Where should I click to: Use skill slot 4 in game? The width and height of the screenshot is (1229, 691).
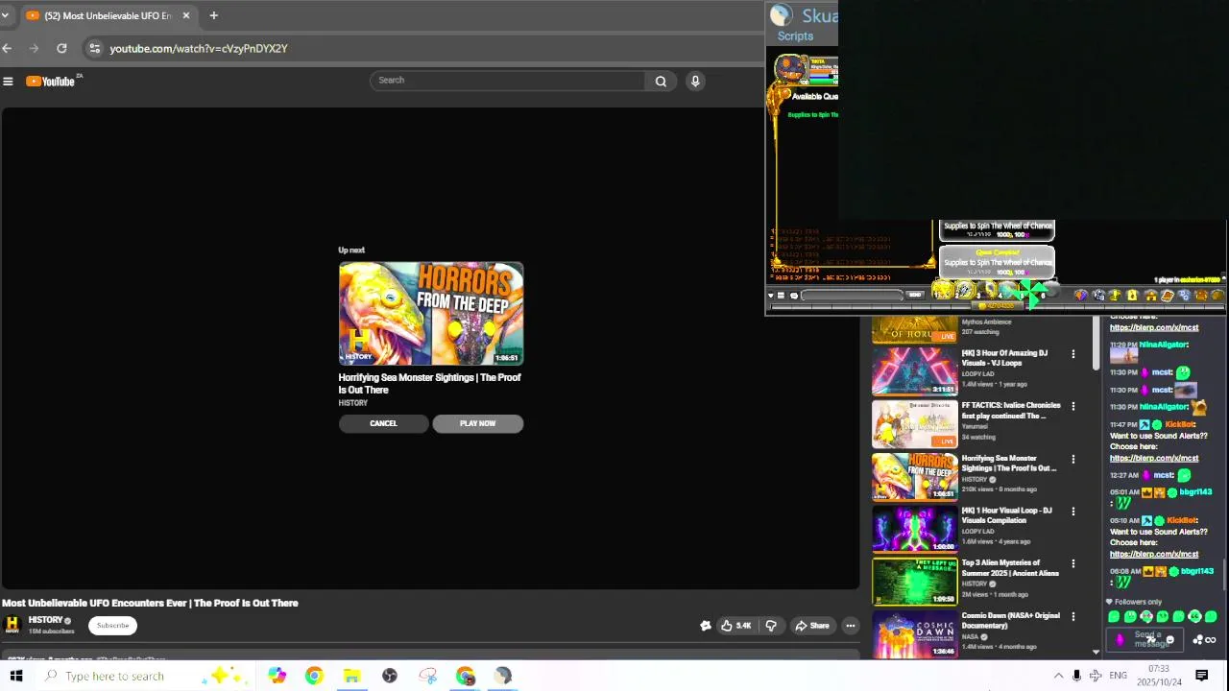click(x=1007, y=291)
